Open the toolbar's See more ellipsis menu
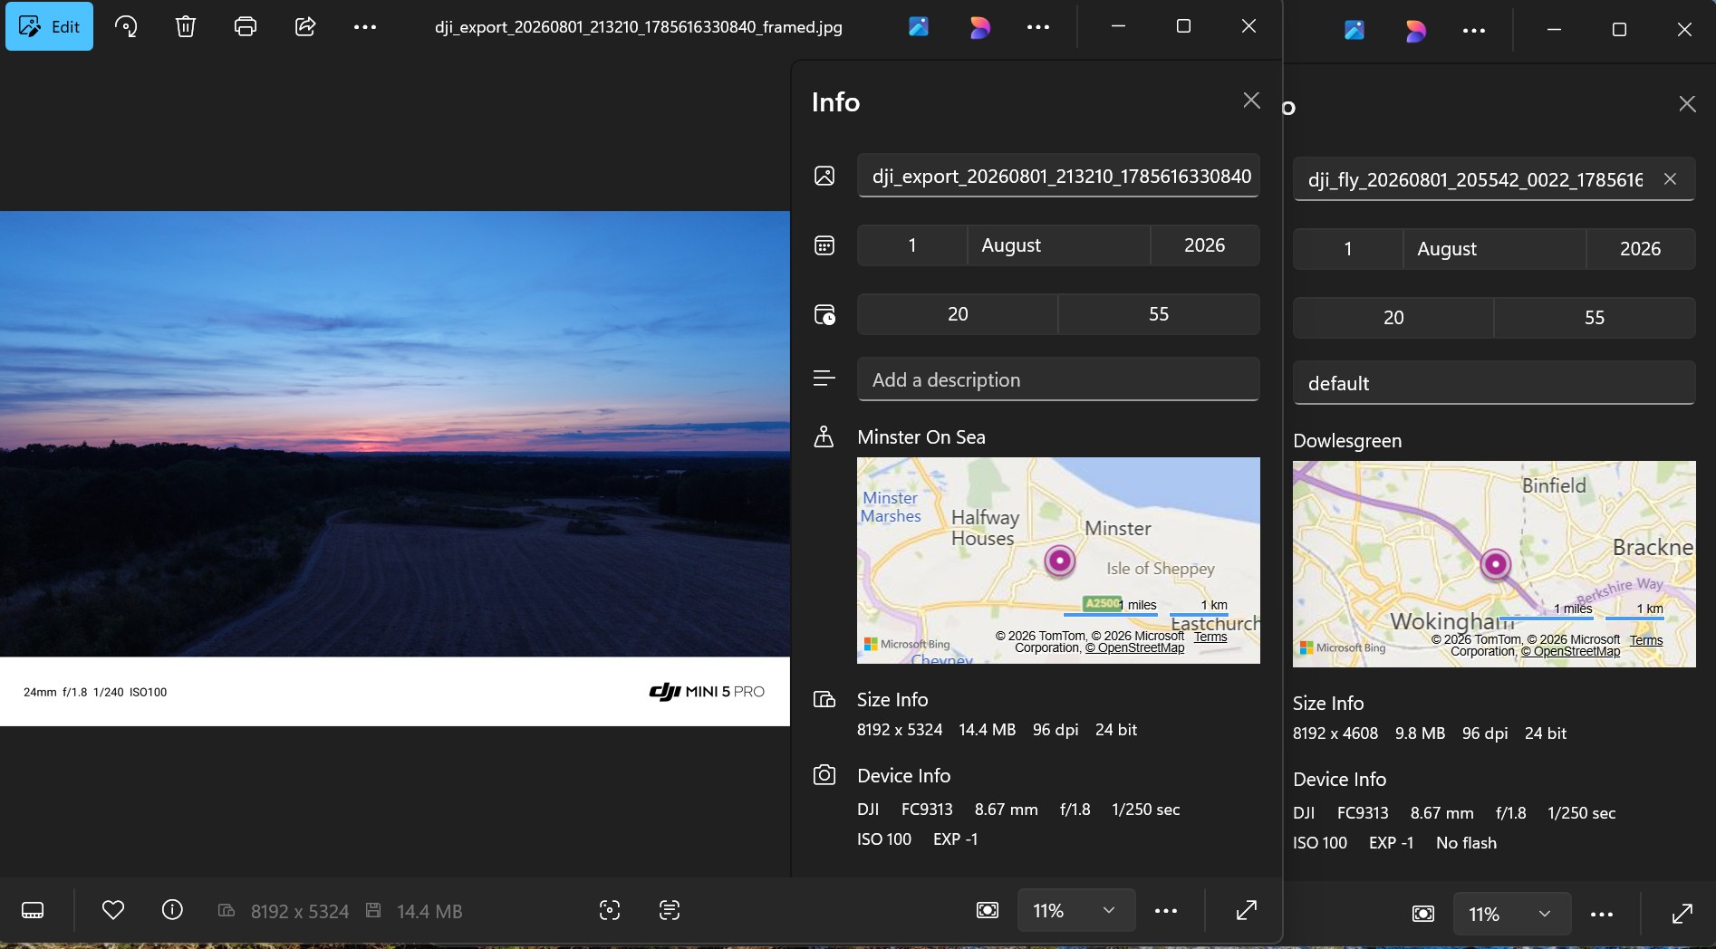The width and height of the screenshot is (1716, 949). (x=365, y=26)
